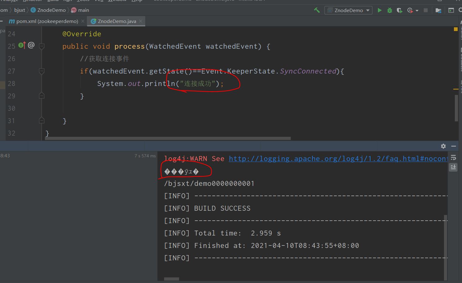Run ZnodeDemo with the green play button
The image size is (462, 283).
[379, 10]
